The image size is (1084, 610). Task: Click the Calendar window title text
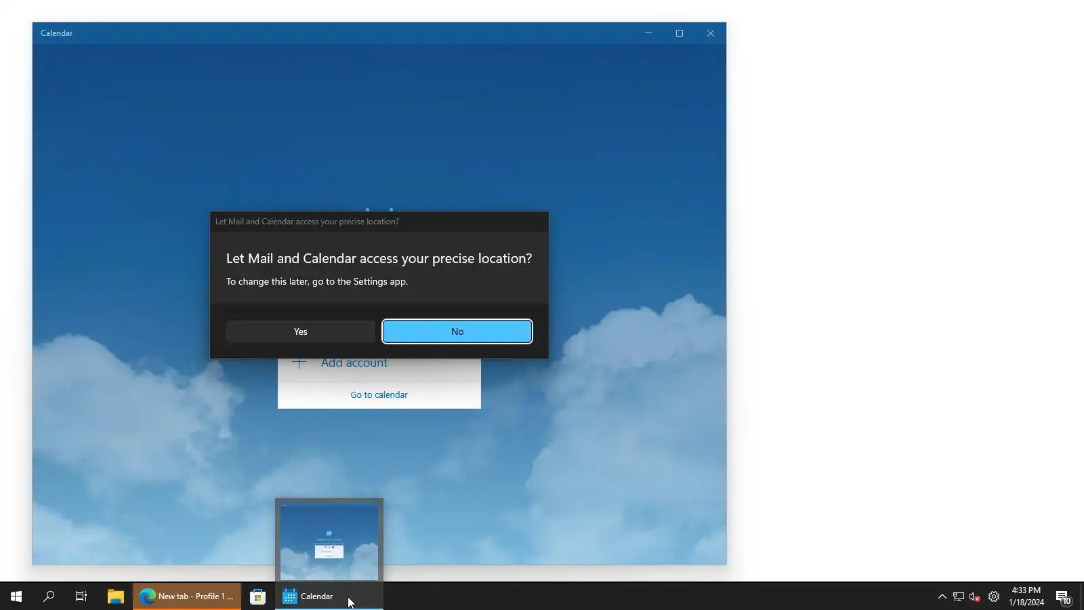[x=56, y=33]
